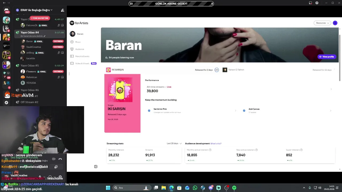Open What's this? link beside Audience development
The width and height of the screenshot is (342, 192).
point(216,143)
